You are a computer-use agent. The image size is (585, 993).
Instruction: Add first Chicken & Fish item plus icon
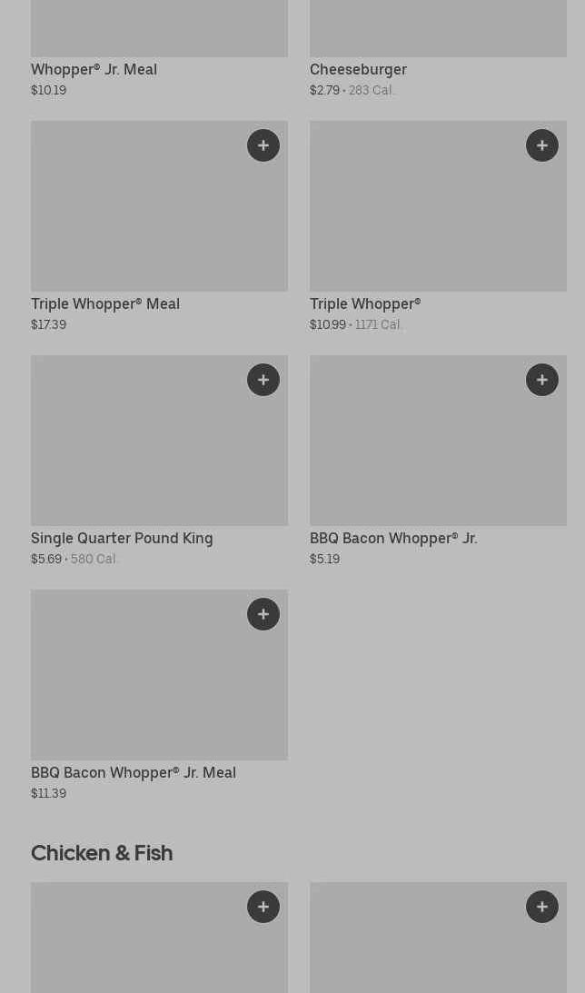263,907
